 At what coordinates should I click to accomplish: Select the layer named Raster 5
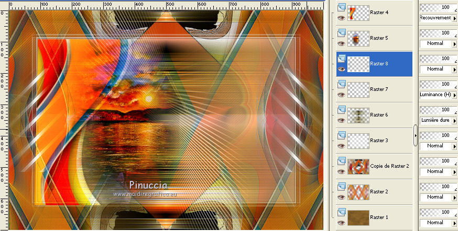pos(379,38)
